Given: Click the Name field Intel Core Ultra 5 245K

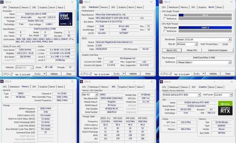Looking at the screenshot, I should pos(36,14).
